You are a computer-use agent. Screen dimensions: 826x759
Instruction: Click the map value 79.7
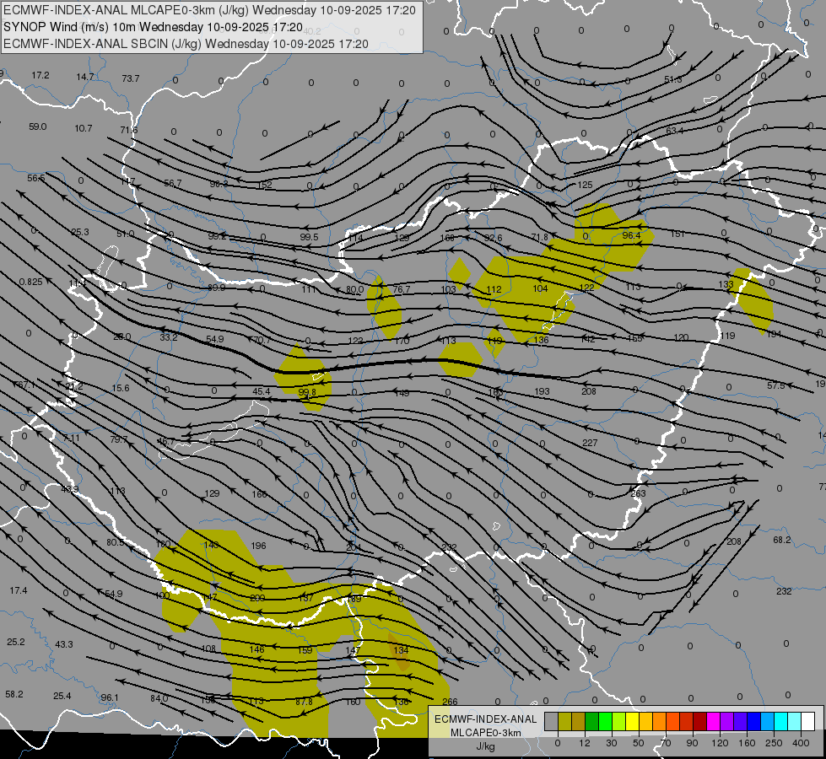118,439
